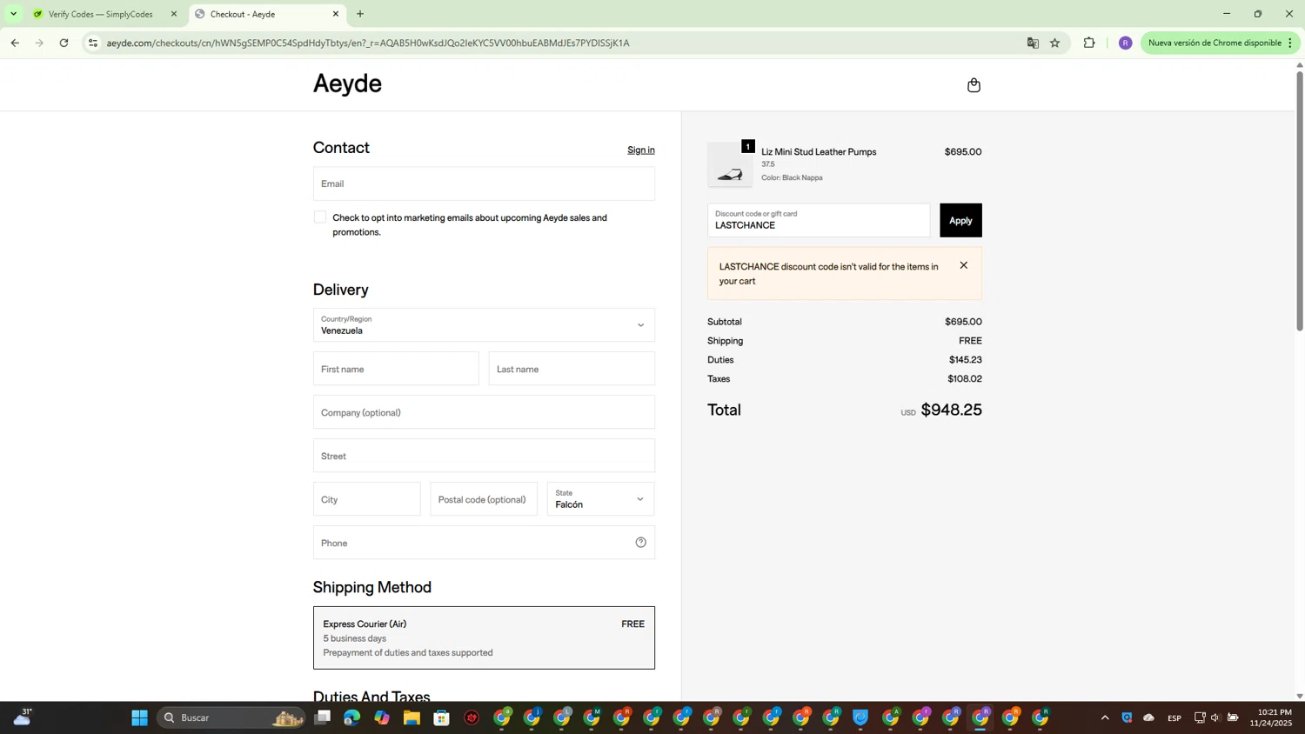This screenshot has height=734, width=1305.
Task: Open a new browser tab
Action: (360, 14)
